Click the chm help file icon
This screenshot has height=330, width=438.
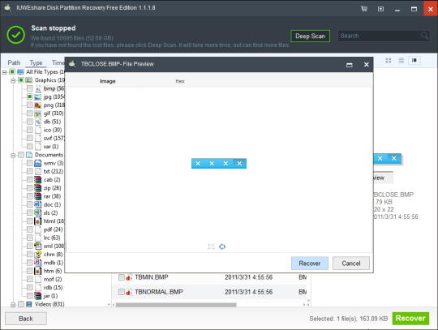37,255
